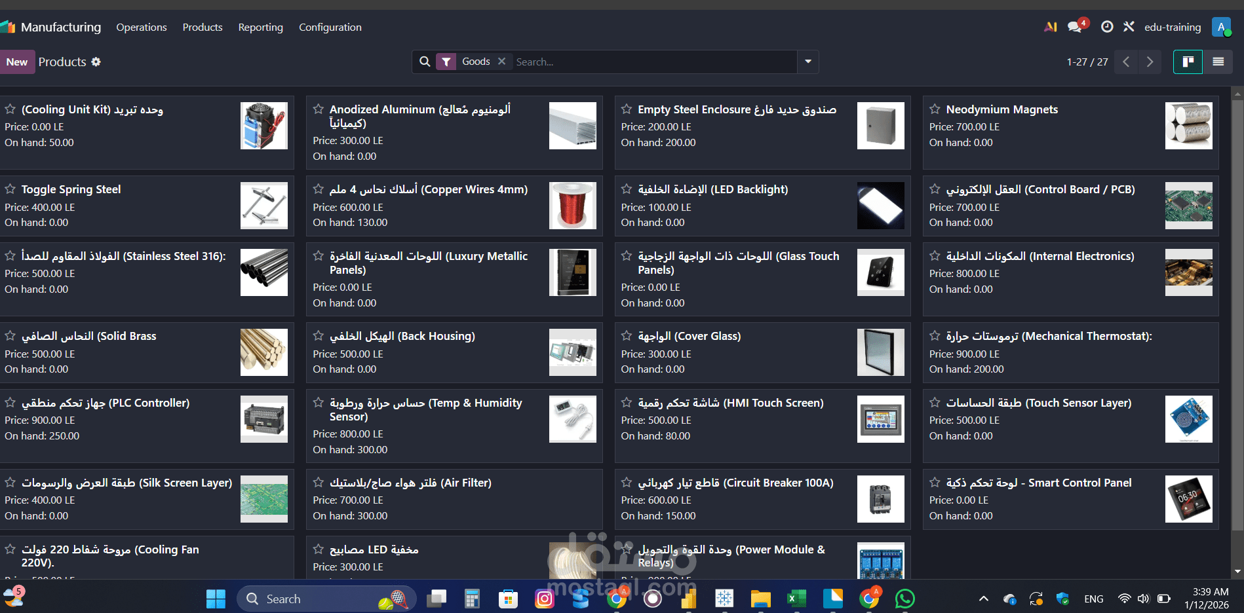Open the activities clock icon
This screenshot has height=613, width=1244.
click(1107, 27)
